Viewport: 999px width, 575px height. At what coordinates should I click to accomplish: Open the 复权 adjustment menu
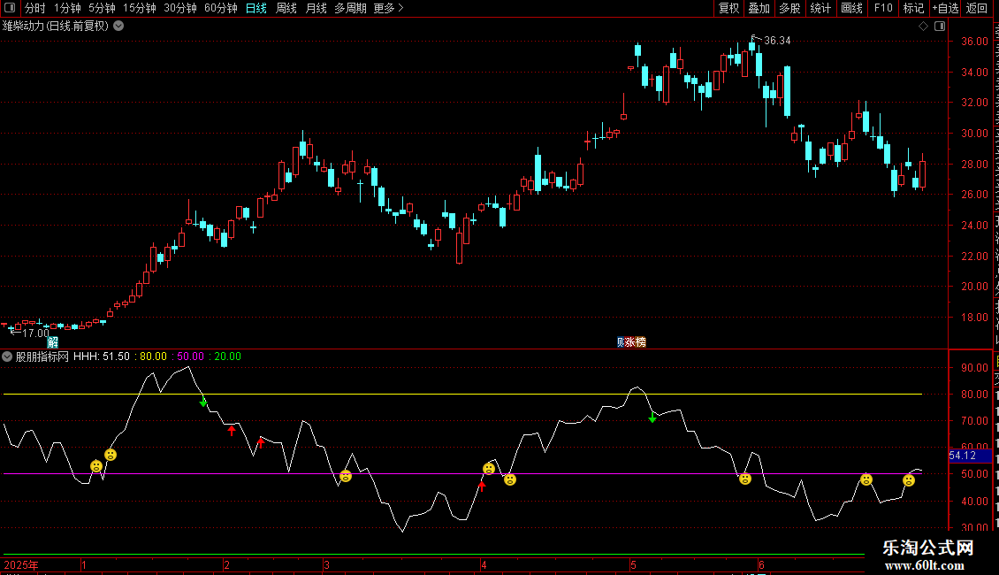pyautogui.click(x=728, y=8)
